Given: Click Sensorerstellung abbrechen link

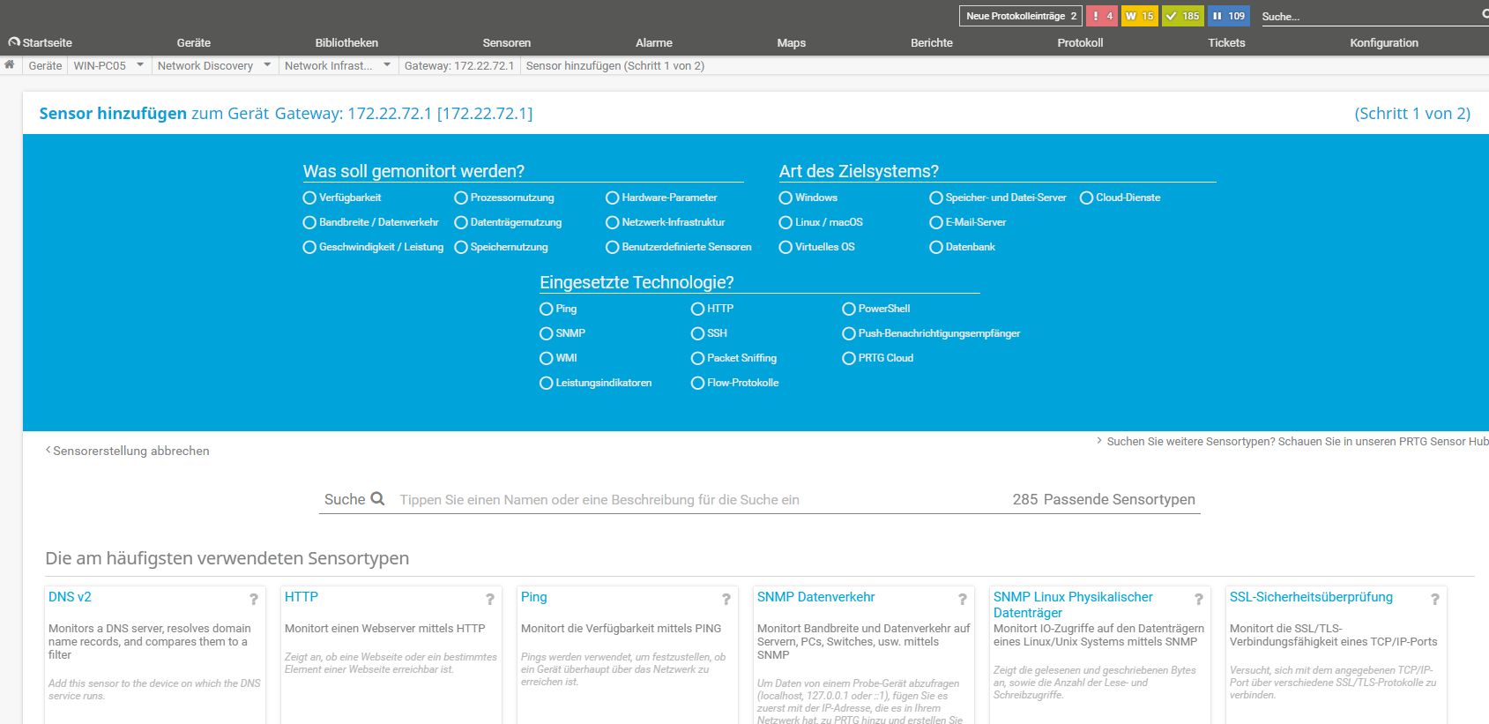Looking at the screenshot, I should tap(130, 451).
